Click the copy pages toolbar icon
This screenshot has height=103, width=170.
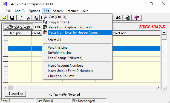coord(36,18)
